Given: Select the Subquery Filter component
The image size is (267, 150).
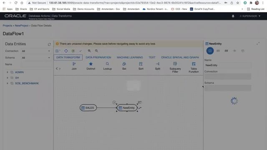Looking at the screenshot, I should tap(175, 67).
